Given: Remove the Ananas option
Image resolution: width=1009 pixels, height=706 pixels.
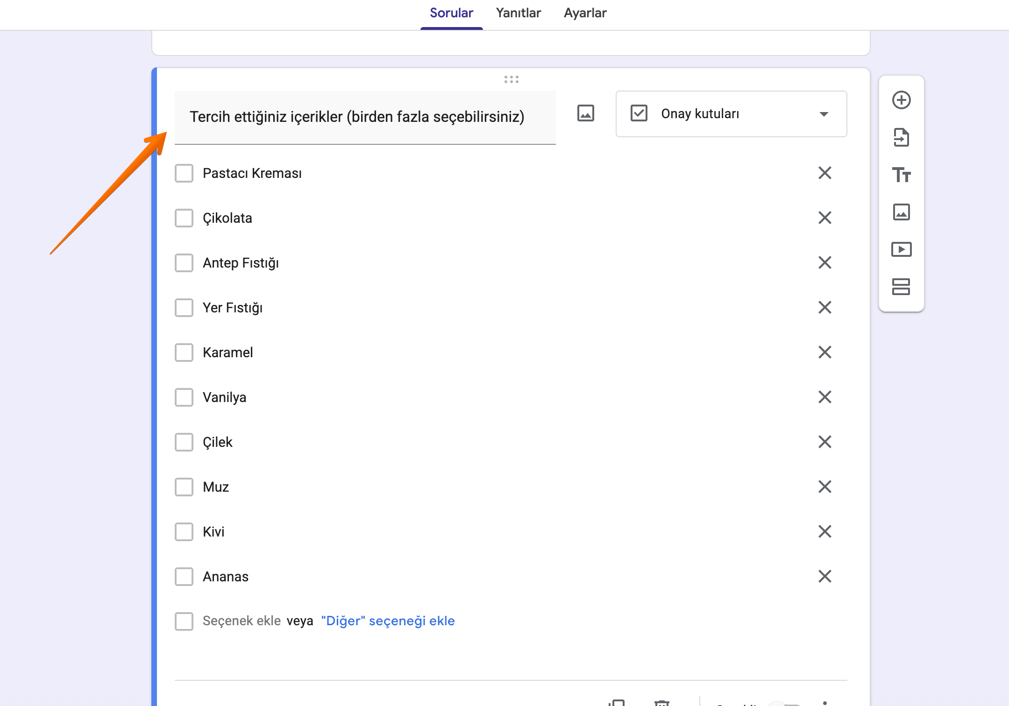Looking at the screenshot, I should tap(825, 576).
